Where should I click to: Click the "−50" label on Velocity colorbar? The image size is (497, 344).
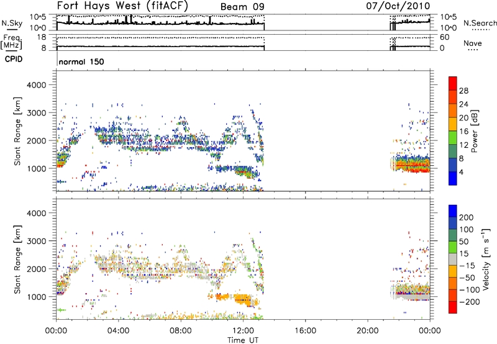(468, 278)
